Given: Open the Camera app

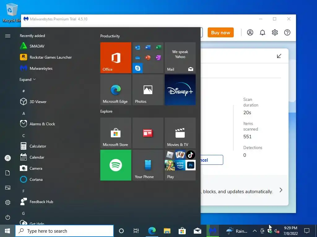Looking at the screenshot, I should 31,168.
